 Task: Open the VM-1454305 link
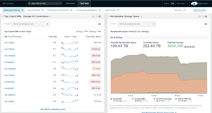pos(9,55)
